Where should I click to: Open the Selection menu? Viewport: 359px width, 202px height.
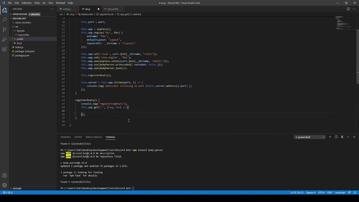[26, 3]
